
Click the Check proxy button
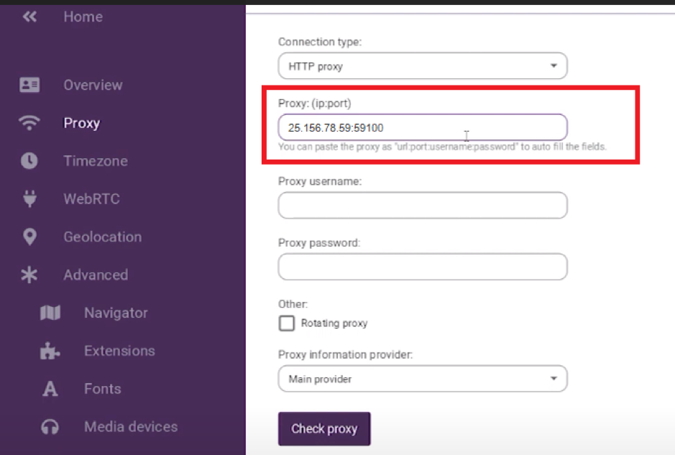pyautogui.click(x=324, y=428)
